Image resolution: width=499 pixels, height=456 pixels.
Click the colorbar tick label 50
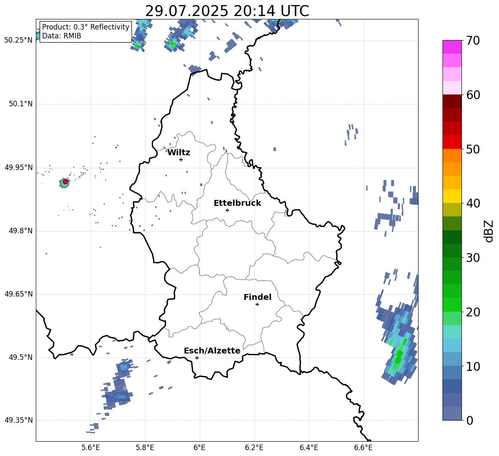(x=473, y=149)
